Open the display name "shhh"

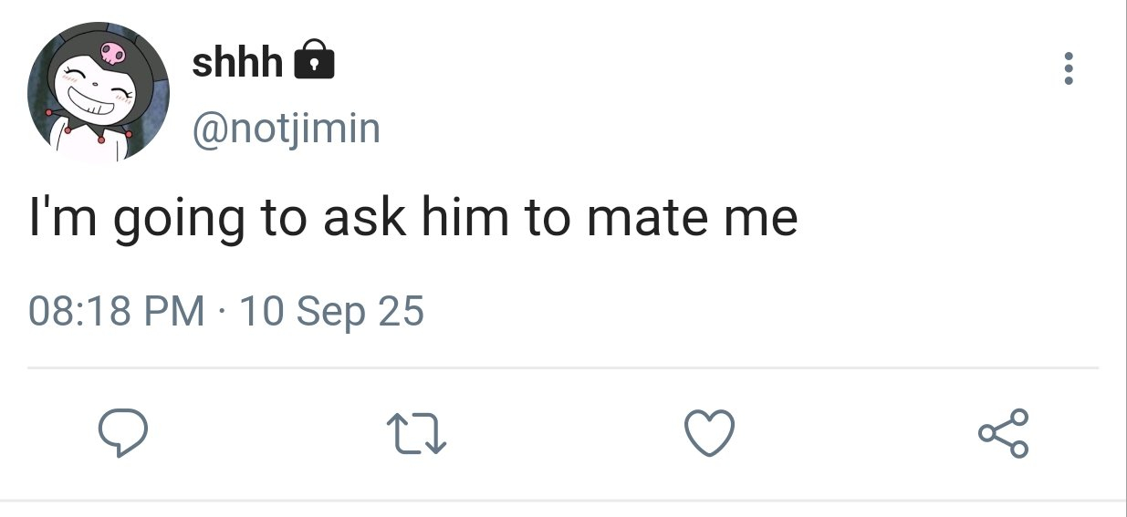237,61
